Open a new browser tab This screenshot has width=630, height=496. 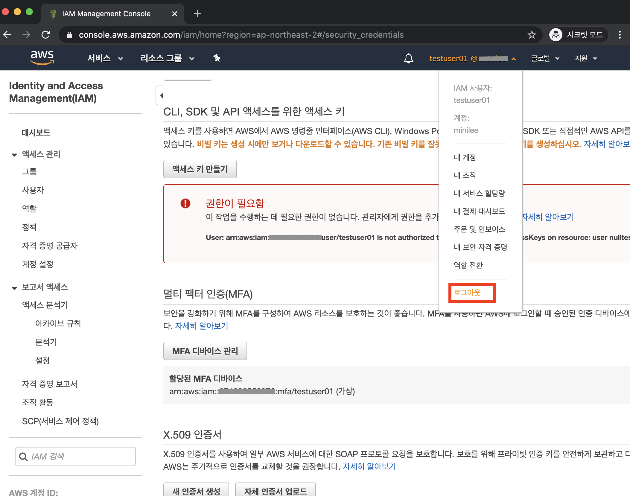[x=197, y=14]
